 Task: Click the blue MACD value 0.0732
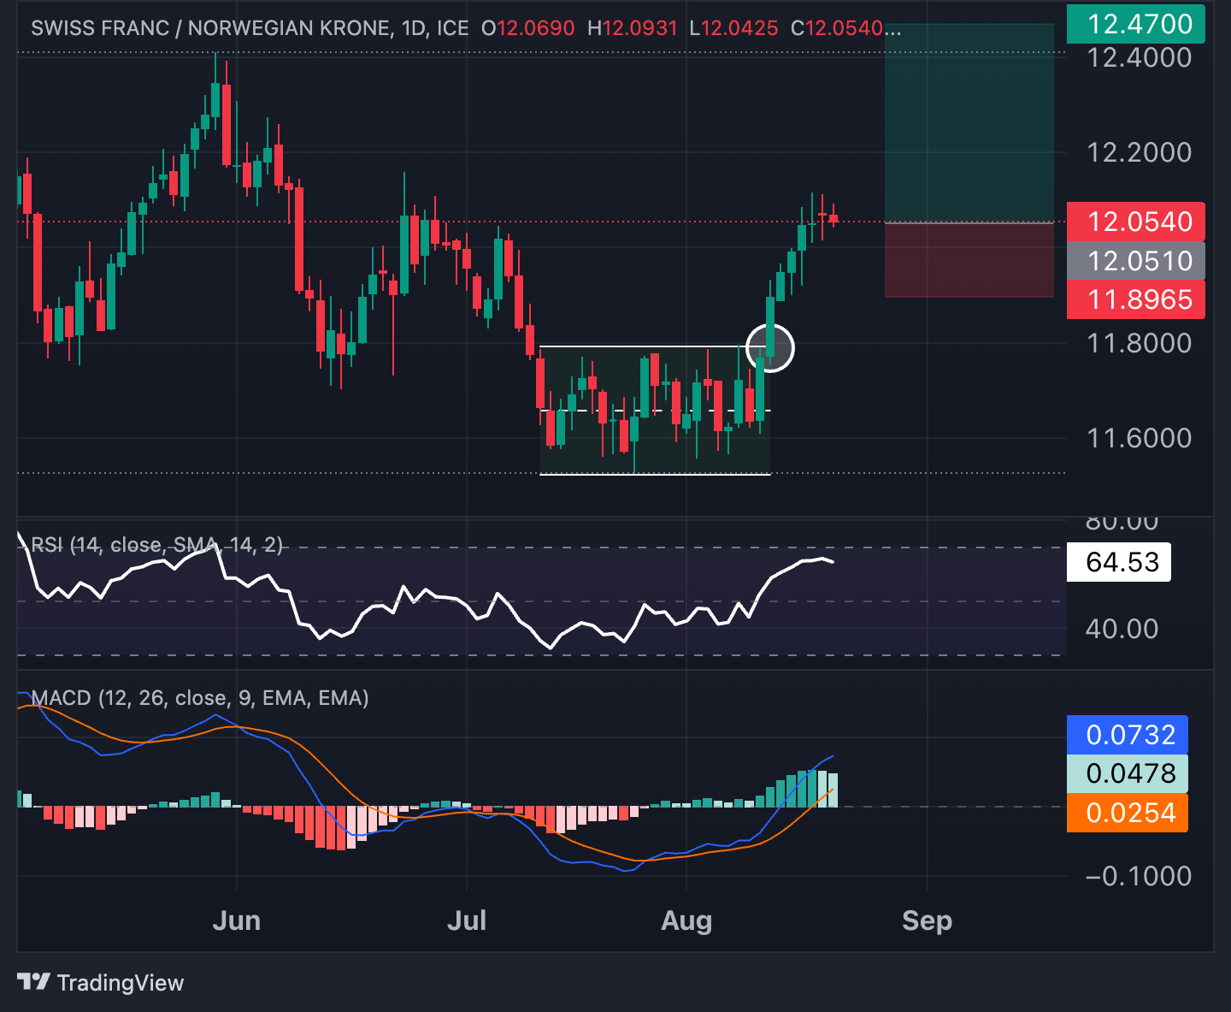1127,735
